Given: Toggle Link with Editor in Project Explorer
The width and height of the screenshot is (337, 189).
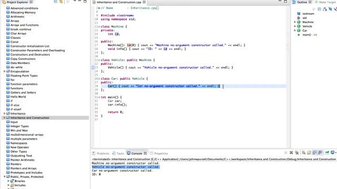Looking at the screenshot, I should [61, 2].
